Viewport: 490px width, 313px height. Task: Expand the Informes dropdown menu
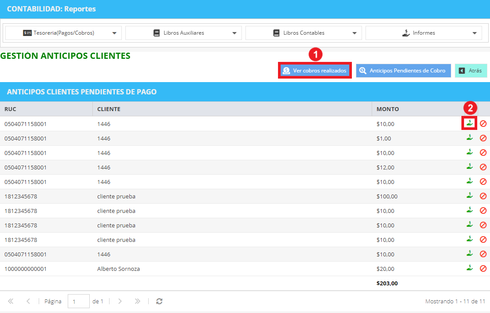pos(424,33)
